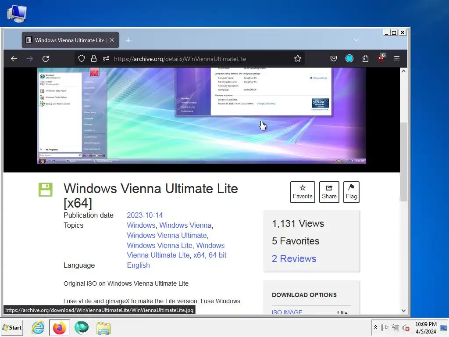Image resolution: width=449 pixels, height=337 pixels.
Task: Click the Windows Vienna screenshot image
Action: (202, 115)
